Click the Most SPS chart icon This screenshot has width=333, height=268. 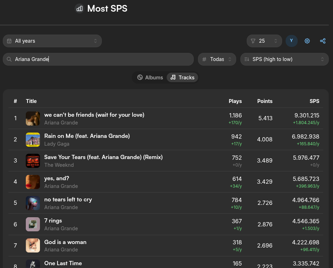tap(80, 9)
